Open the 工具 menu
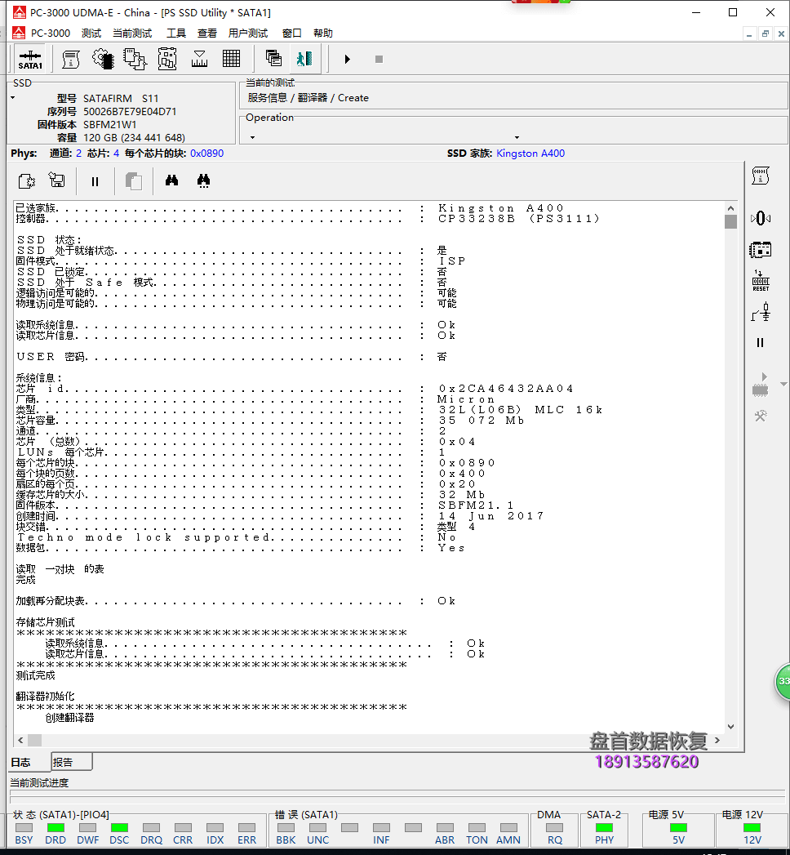 [x=176, y=33]
